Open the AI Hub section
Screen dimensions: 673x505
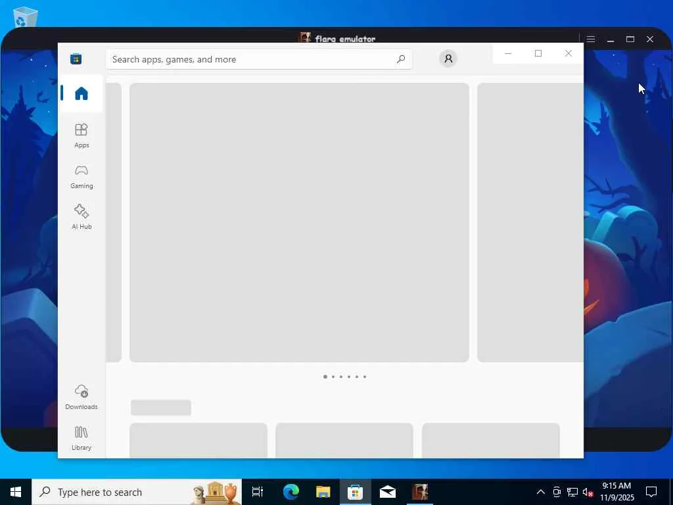point(81,217)
